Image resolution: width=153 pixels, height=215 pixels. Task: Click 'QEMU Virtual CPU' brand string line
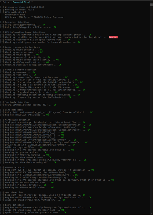click(33, 200)
